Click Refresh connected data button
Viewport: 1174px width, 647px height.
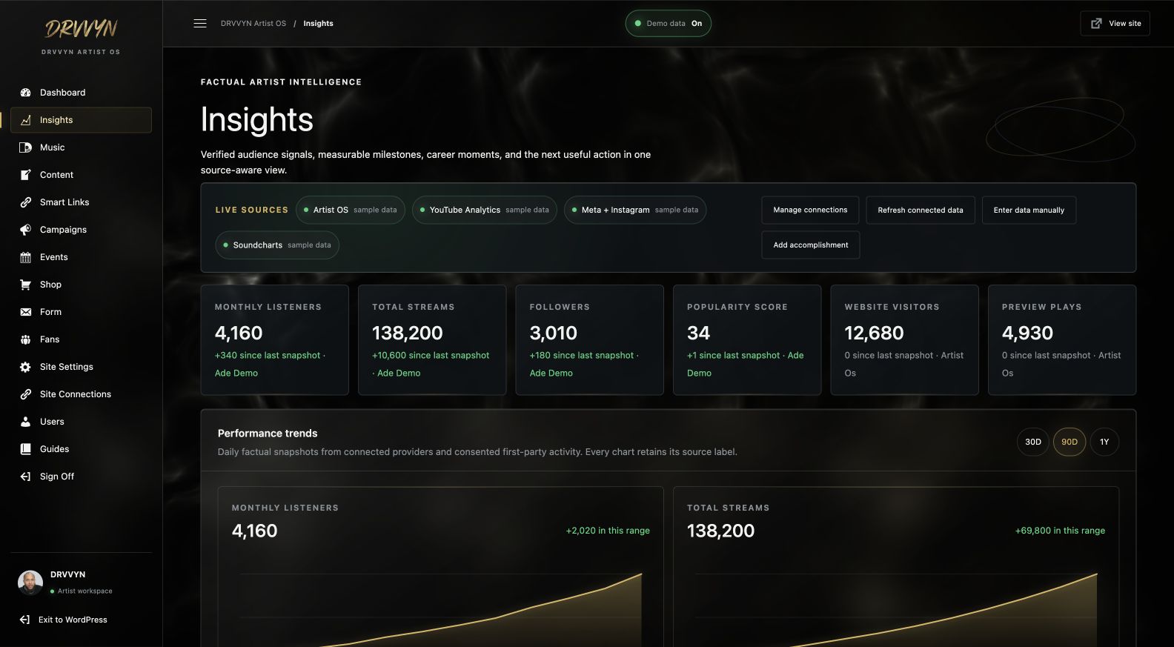click(x=921, y=210)
